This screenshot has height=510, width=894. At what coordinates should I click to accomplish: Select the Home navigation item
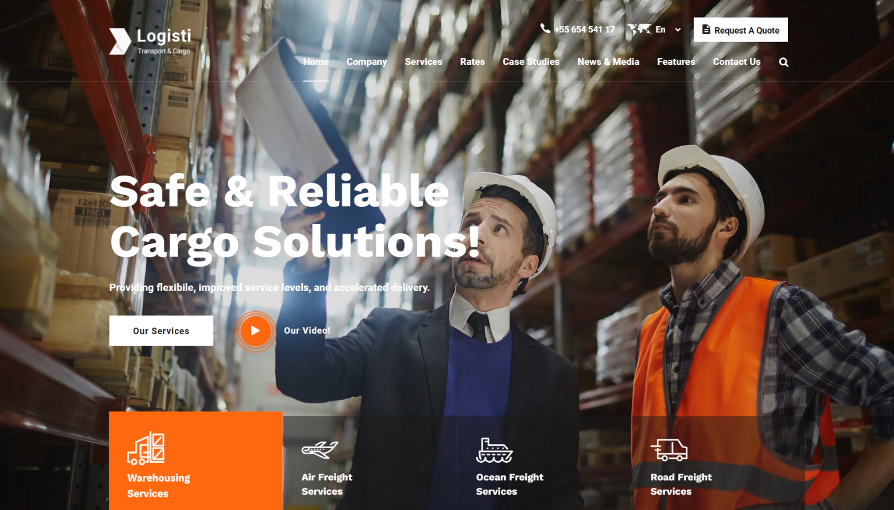point(316,61)
